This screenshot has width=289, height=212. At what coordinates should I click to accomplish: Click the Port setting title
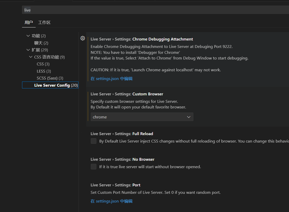[x=115, y=185]
